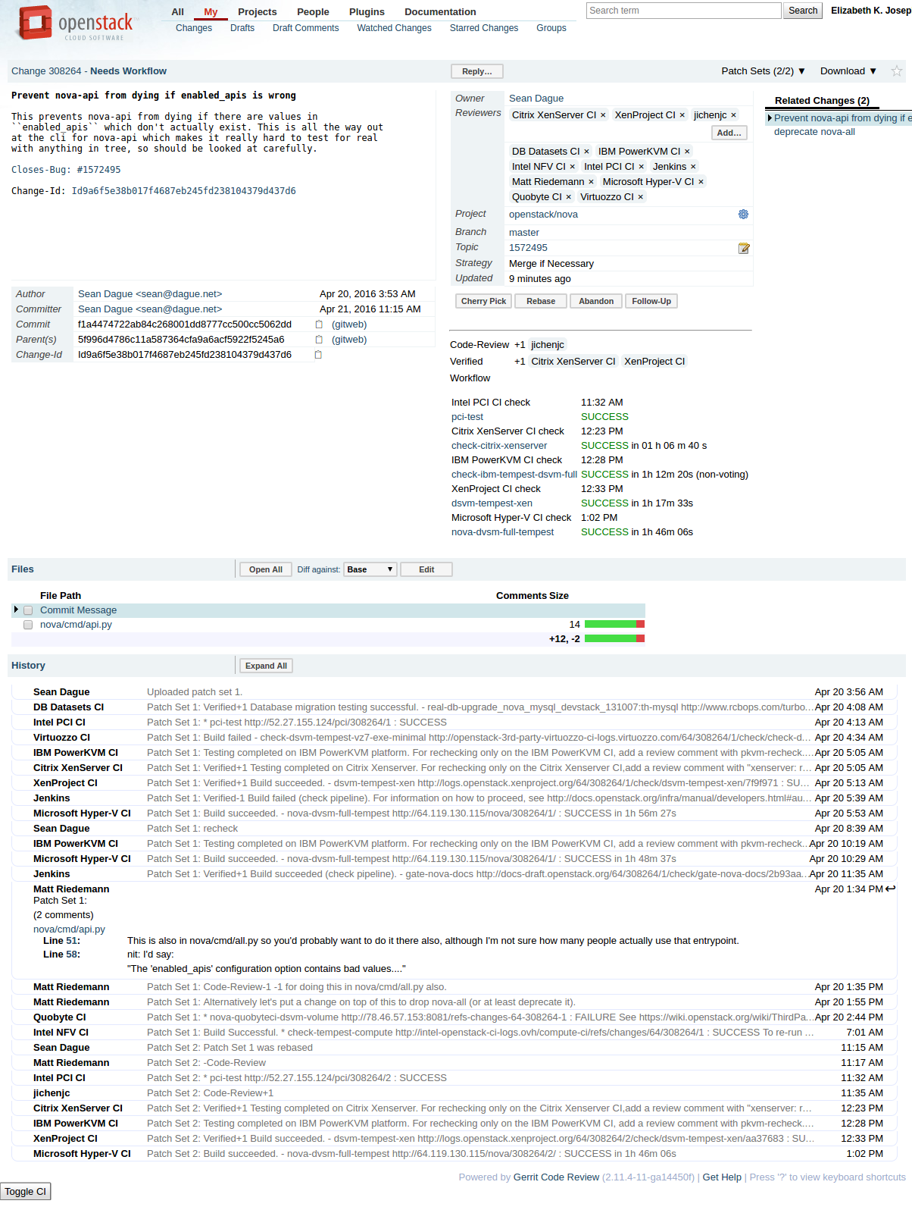The image size is (912, 1210).
Task: Remove reviewer IBM PowerKVM CI
Action: 687,152
